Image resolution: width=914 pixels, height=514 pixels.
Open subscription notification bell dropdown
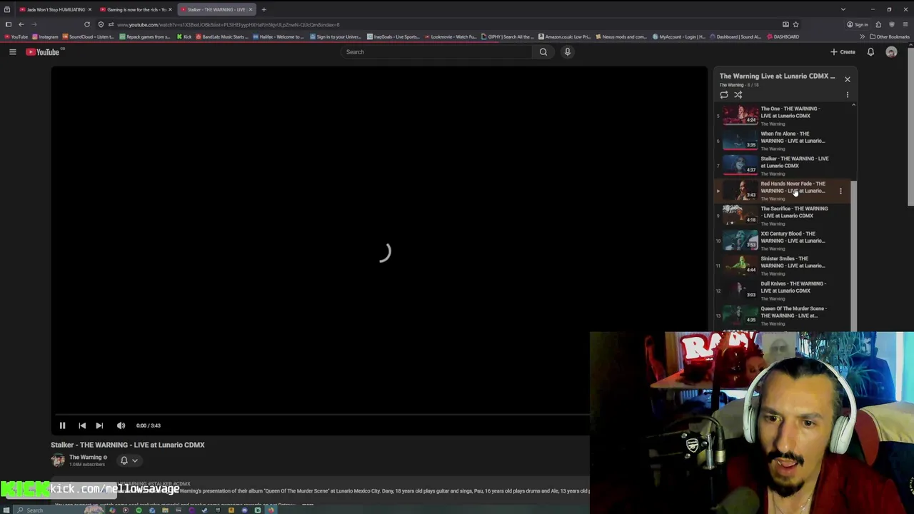[x=129, y=460]
